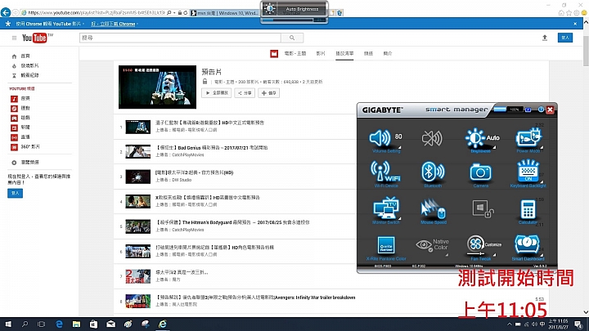This screenshot has width=589, height=331.
Task: Open Monitor Switch in Smart Manager
Action: pyautogui.click(x=386, y=210)
